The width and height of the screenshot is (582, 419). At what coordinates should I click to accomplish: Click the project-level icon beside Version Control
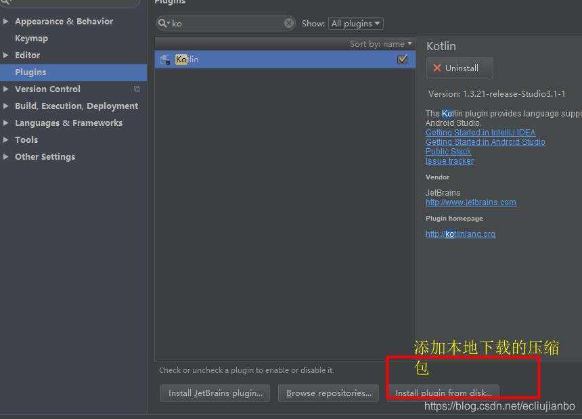click(x=137, y=89)
